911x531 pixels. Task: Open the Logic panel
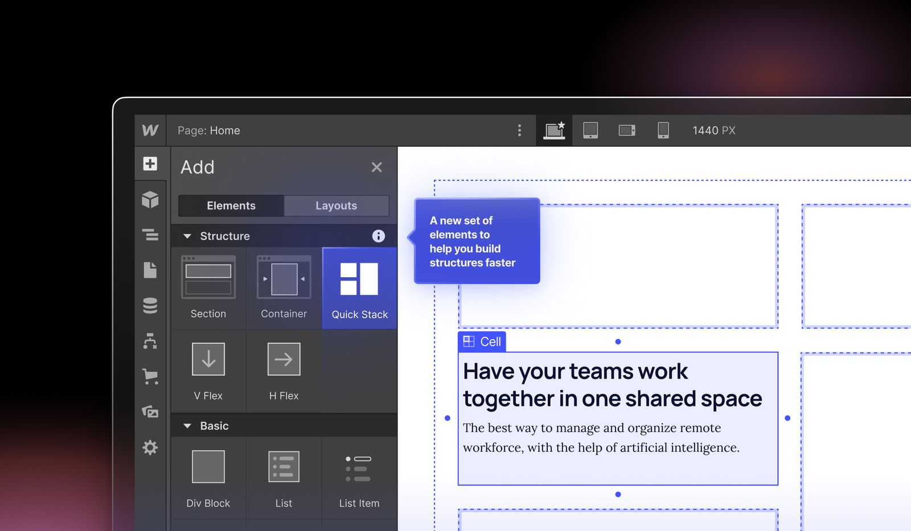150,341
